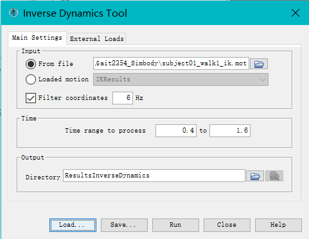This screenshot has height=239, width=309.
Task: Click the Load... button
Action: point(73,225)
